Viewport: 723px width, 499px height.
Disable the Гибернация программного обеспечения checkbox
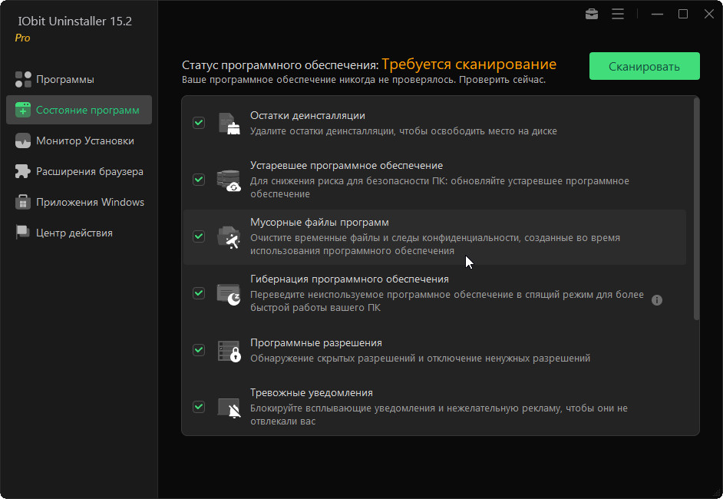[x=199, y=293]
